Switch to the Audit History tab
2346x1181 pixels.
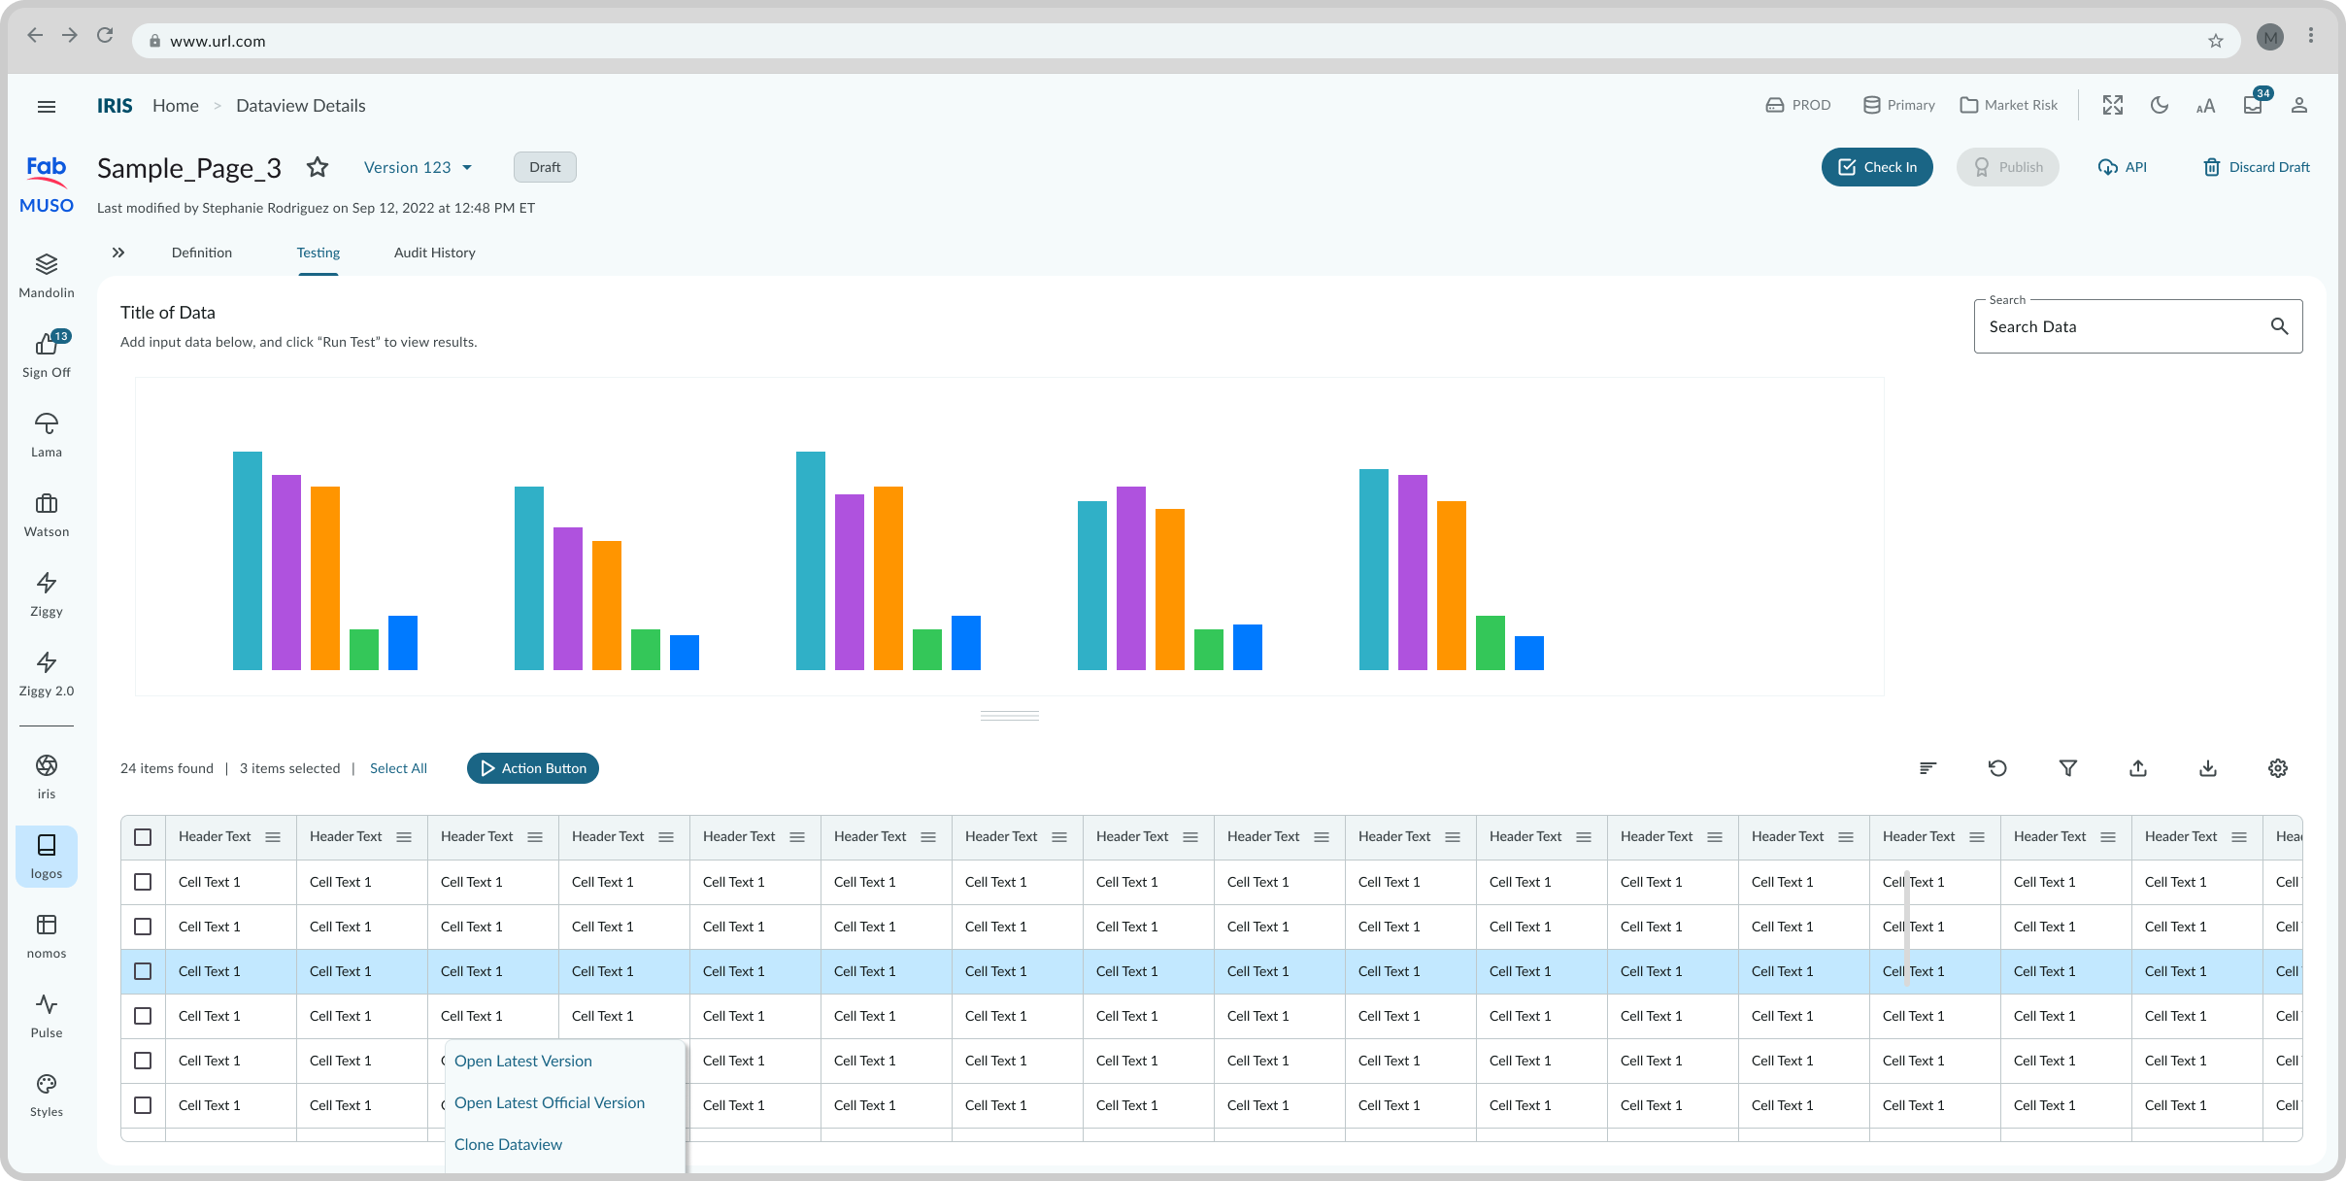click(x=434, y=253)
